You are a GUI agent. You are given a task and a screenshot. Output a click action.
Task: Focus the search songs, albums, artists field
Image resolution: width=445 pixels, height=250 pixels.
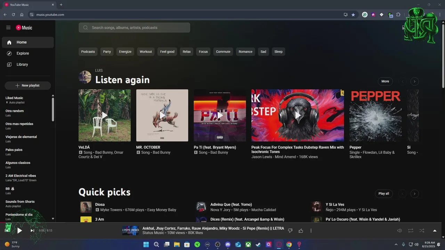(134, 28)
